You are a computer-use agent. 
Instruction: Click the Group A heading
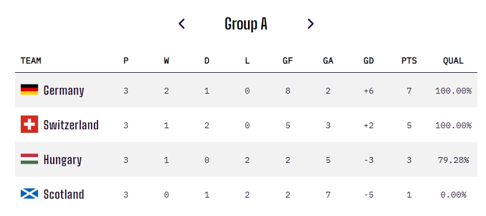(x=246, y=24)
